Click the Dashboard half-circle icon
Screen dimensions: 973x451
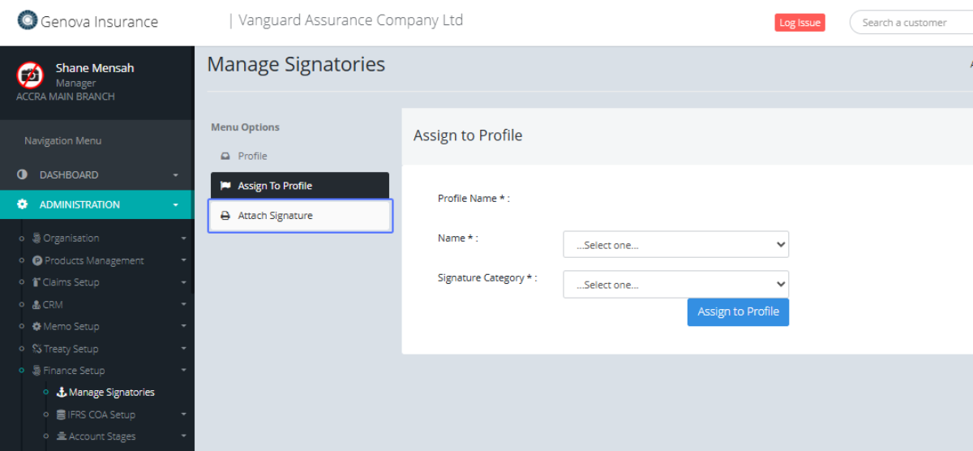[22, 174]
